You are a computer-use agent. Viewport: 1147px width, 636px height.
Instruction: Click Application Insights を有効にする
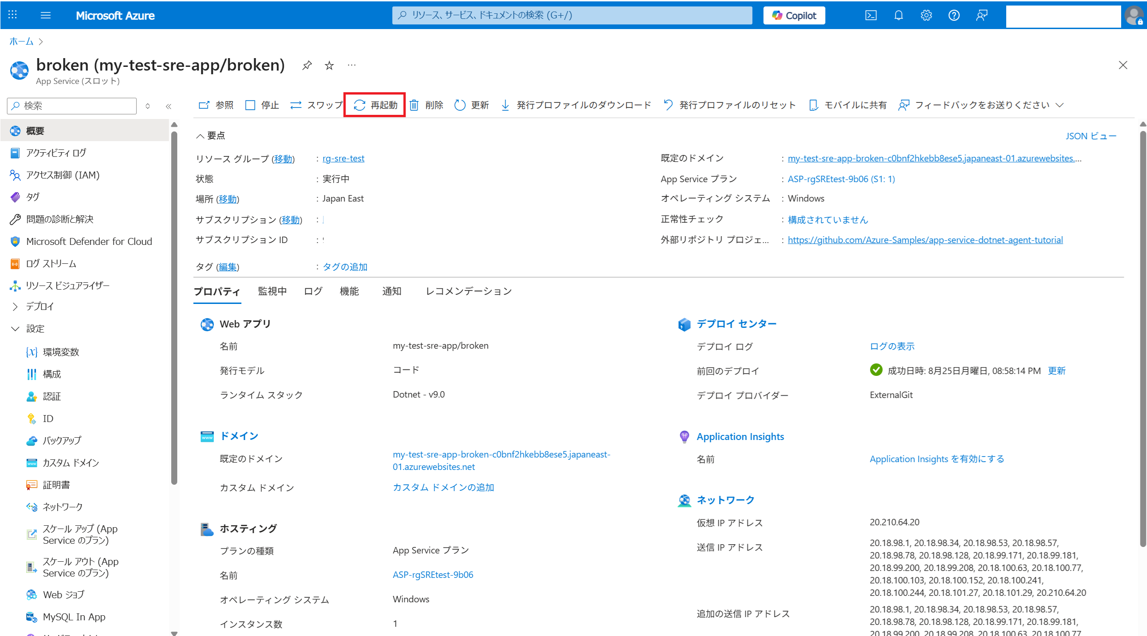pos(937,459)
